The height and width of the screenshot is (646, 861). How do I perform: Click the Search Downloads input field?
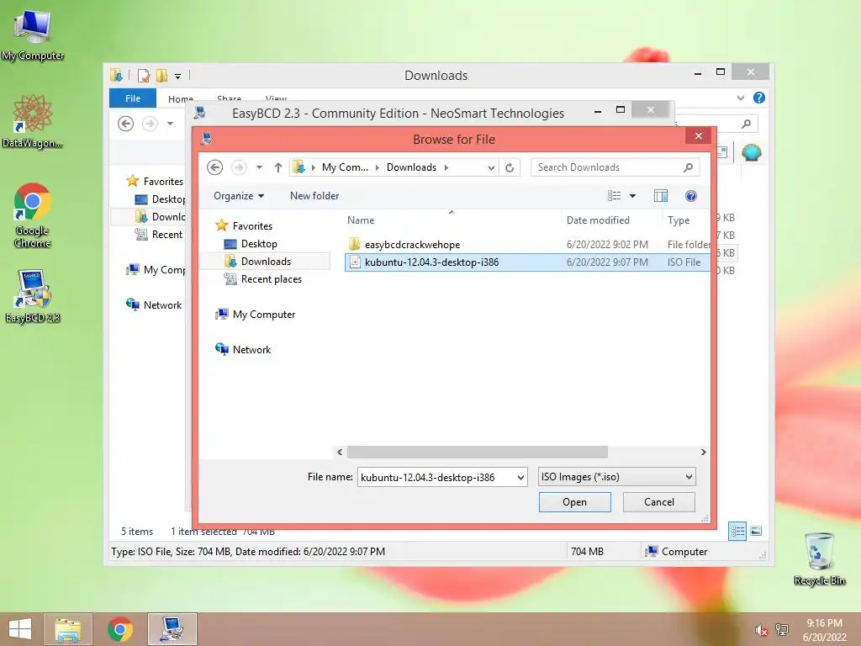pos(607,167)
